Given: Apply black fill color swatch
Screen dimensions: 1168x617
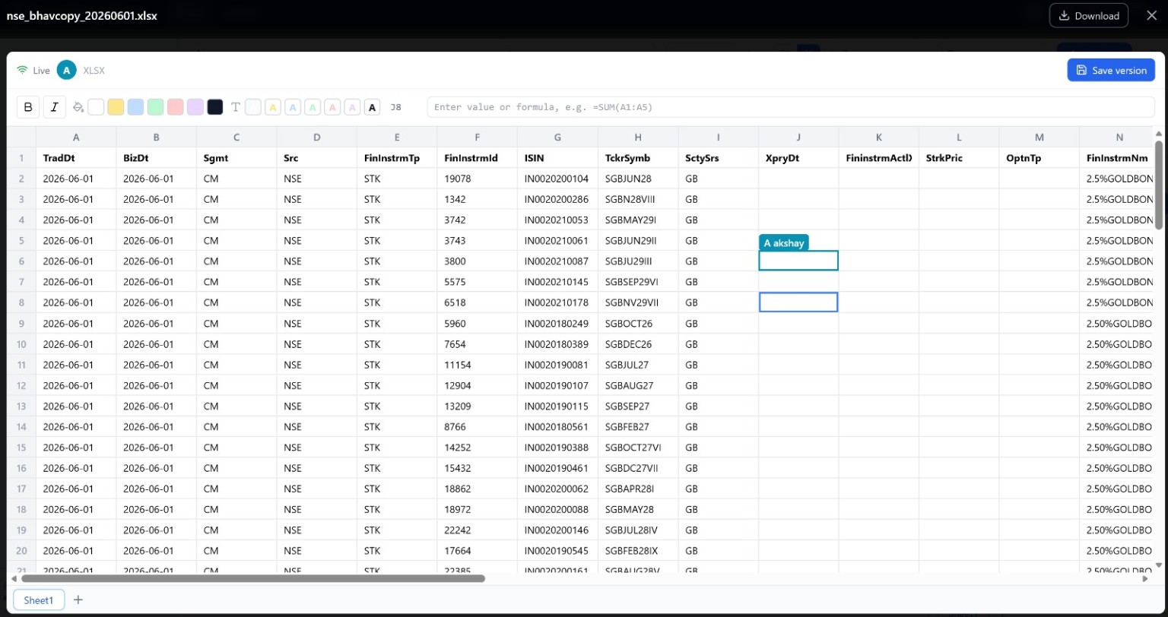Looking at the screenshot, I should (x=214, y=107).
